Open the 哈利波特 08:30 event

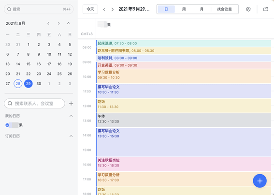click(x=184, y=58)
